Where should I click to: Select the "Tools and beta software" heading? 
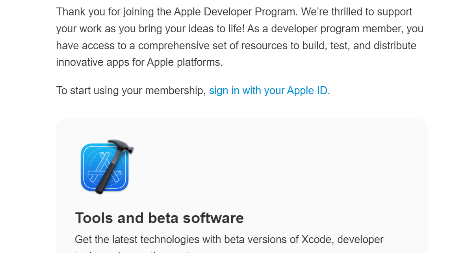(160, 218)
